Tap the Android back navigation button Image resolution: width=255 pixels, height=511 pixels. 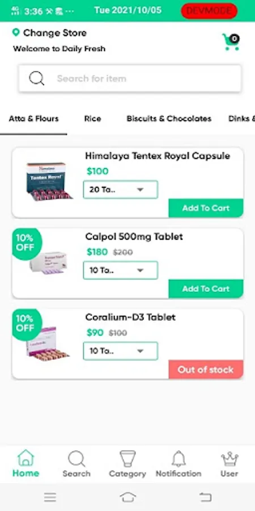205,497
